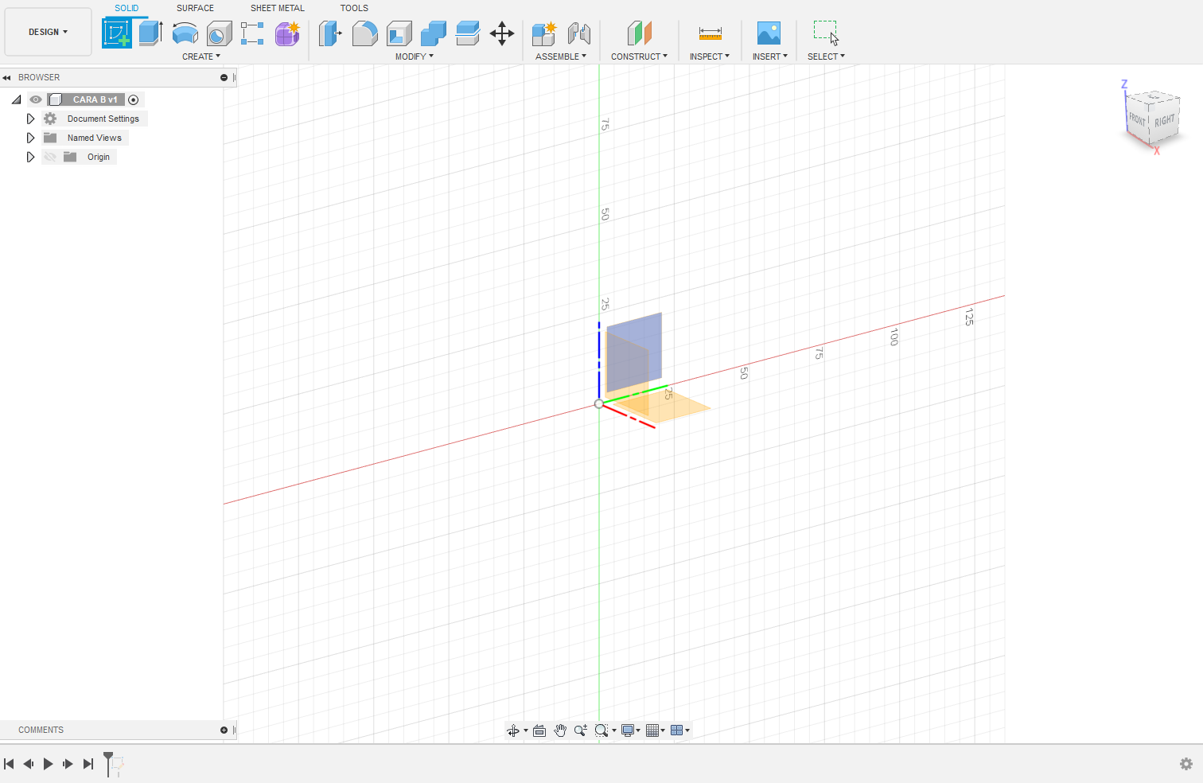The width and height of the screenshot is (1203, 783).
Task: Open the Inspect dropdown menu
Action: 710,56
